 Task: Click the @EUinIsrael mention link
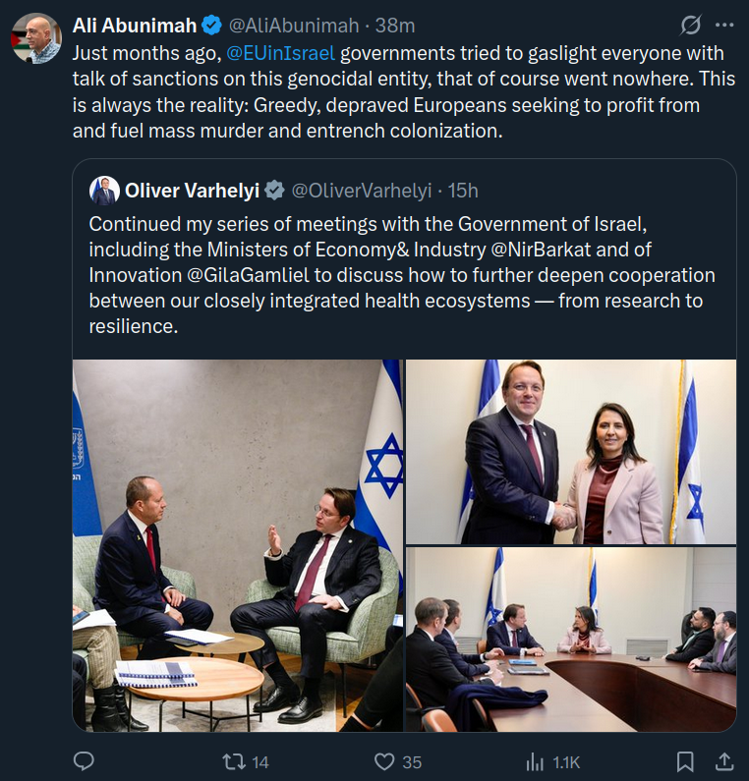281,53
